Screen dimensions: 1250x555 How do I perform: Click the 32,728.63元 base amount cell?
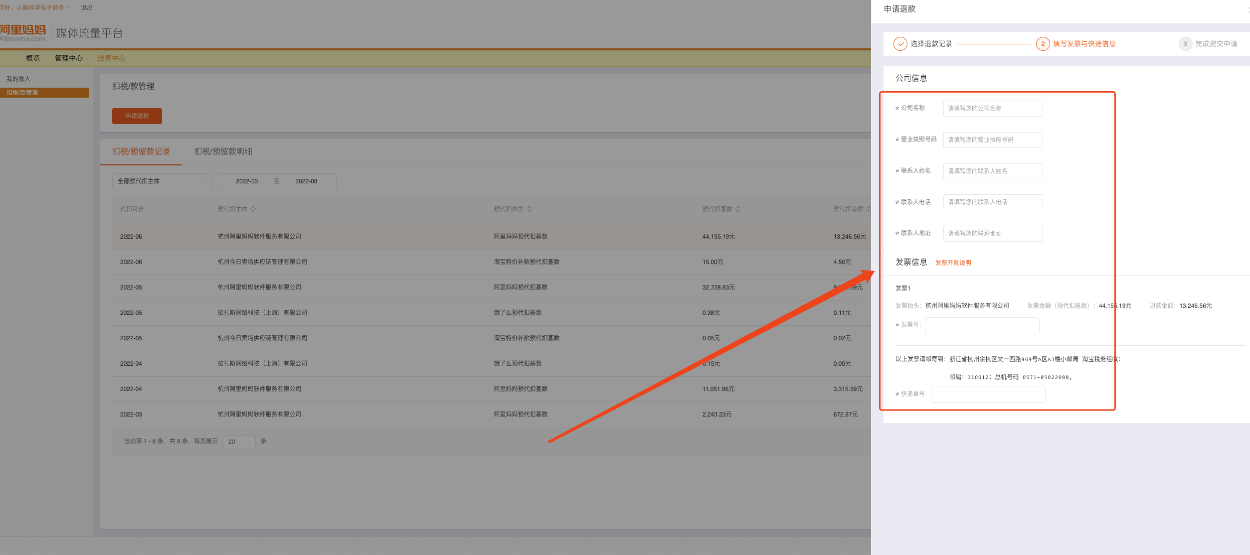(x=718, y=287)
